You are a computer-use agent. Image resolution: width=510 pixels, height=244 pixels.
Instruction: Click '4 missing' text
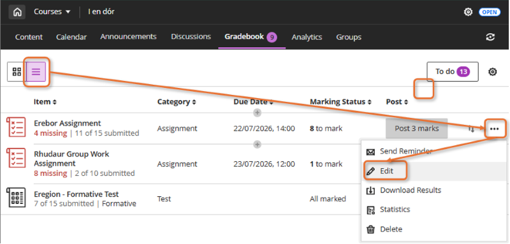coord(50,133)
